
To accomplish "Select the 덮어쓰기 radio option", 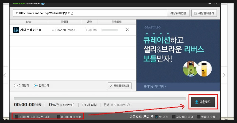I will click(x=36, y=86).
